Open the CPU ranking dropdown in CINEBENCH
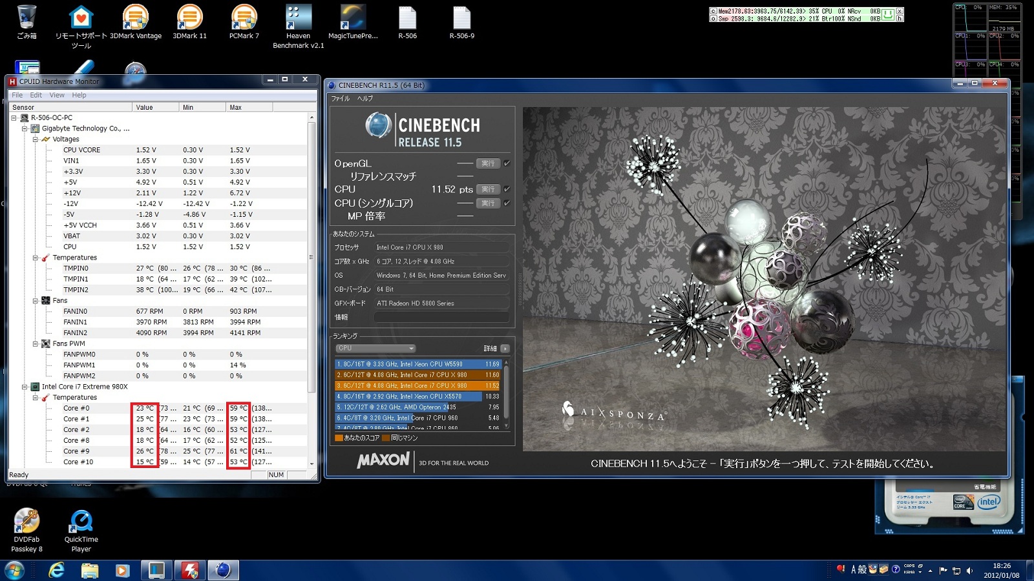 point(375,349)
